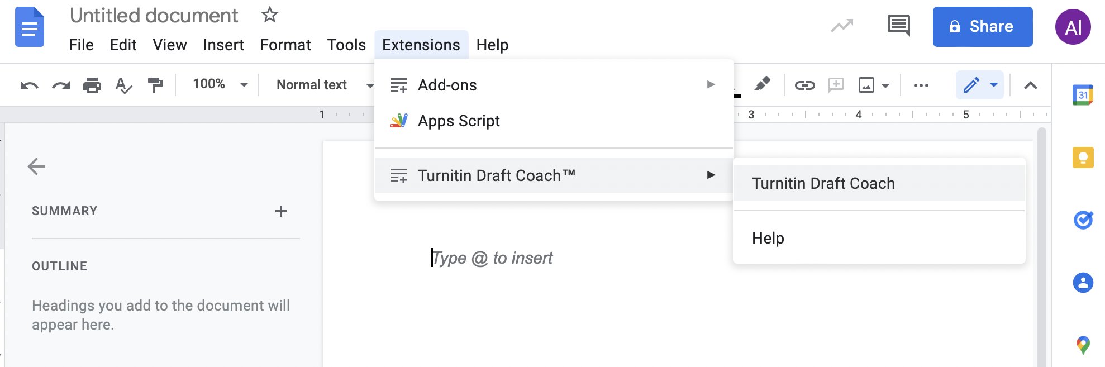Click the redo arrow icon

pos(61,85)
